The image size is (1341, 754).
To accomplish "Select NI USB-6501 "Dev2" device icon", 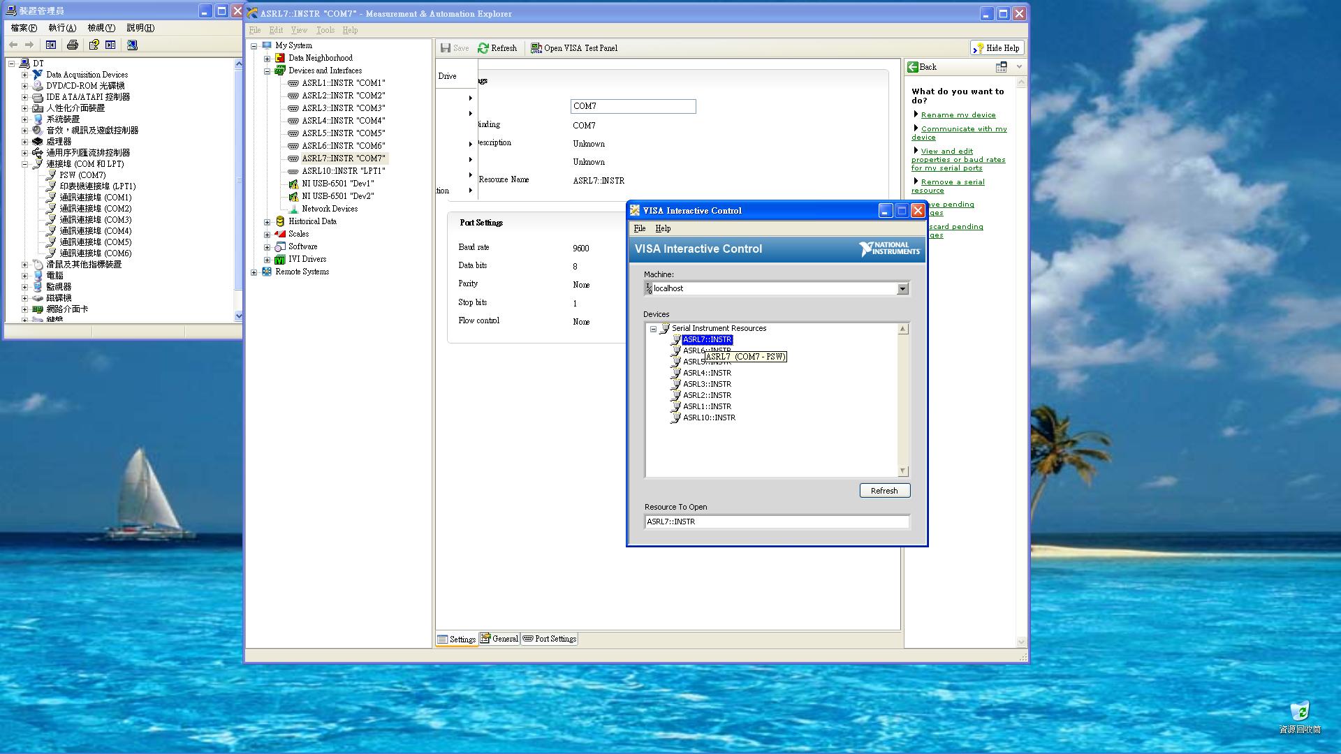I will (293, 196).
